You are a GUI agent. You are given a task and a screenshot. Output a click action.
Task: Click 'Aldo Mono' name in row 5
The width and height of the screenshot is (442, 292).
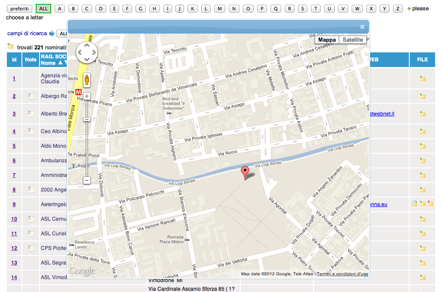coord(53,146)
